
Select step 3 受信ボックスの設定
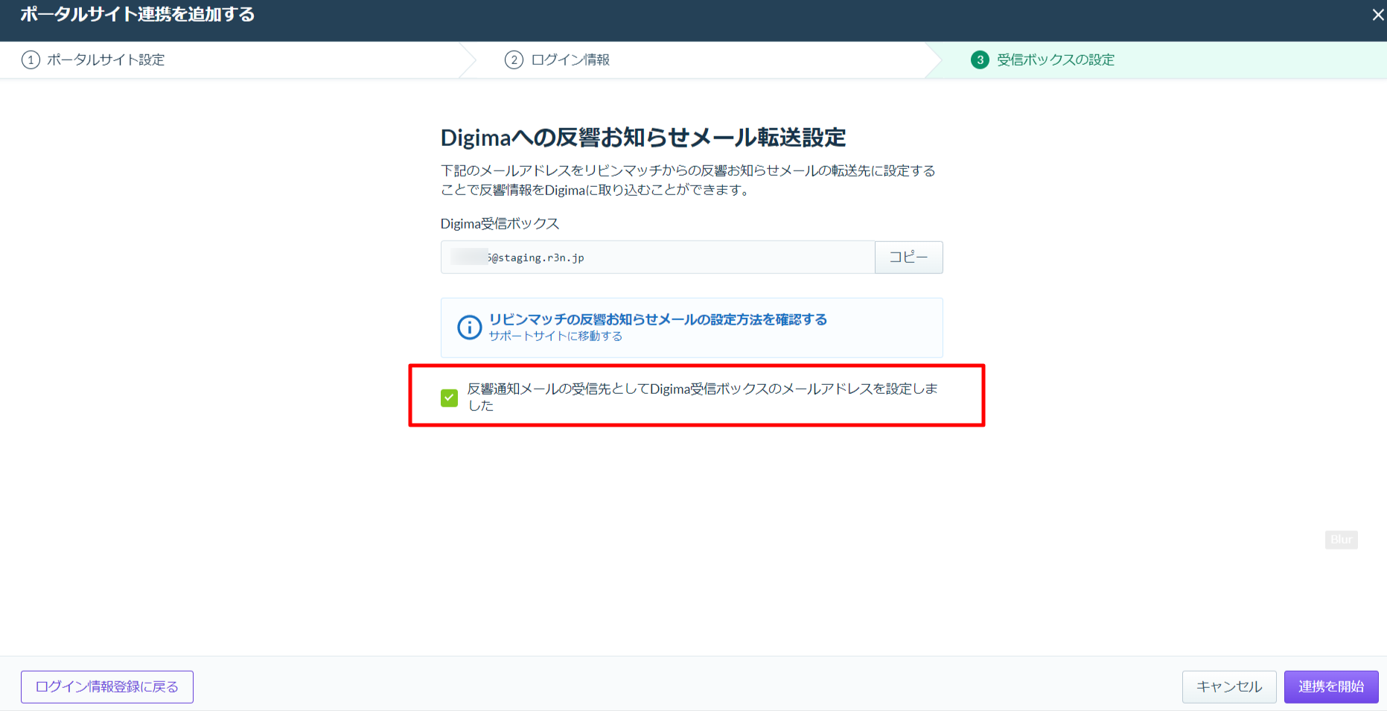[x=1042, y=60]
